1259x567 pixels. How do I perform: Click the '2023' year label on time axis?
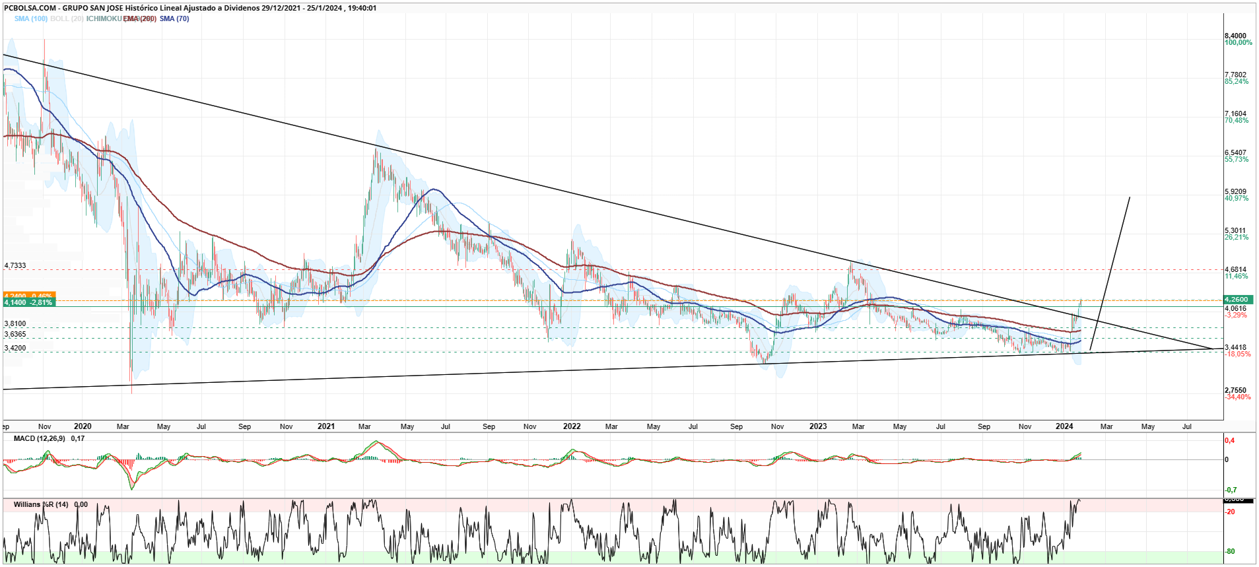[x=818, y=426]
